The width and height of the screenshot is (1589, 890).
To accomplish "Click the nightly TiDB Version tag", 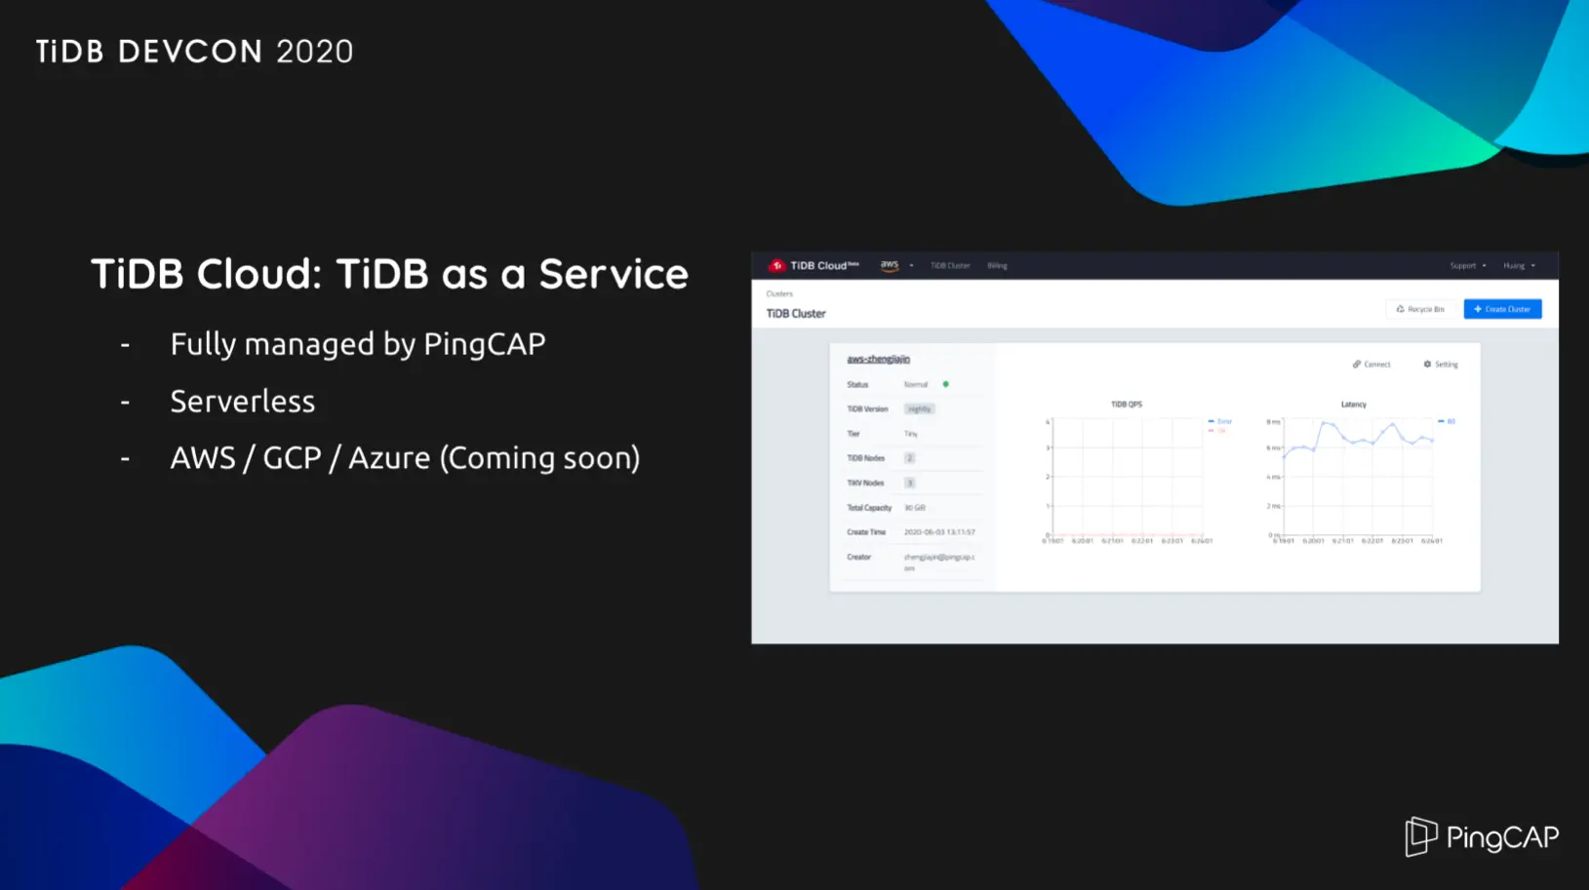I will pyautogui.click(x=919, y=409).
